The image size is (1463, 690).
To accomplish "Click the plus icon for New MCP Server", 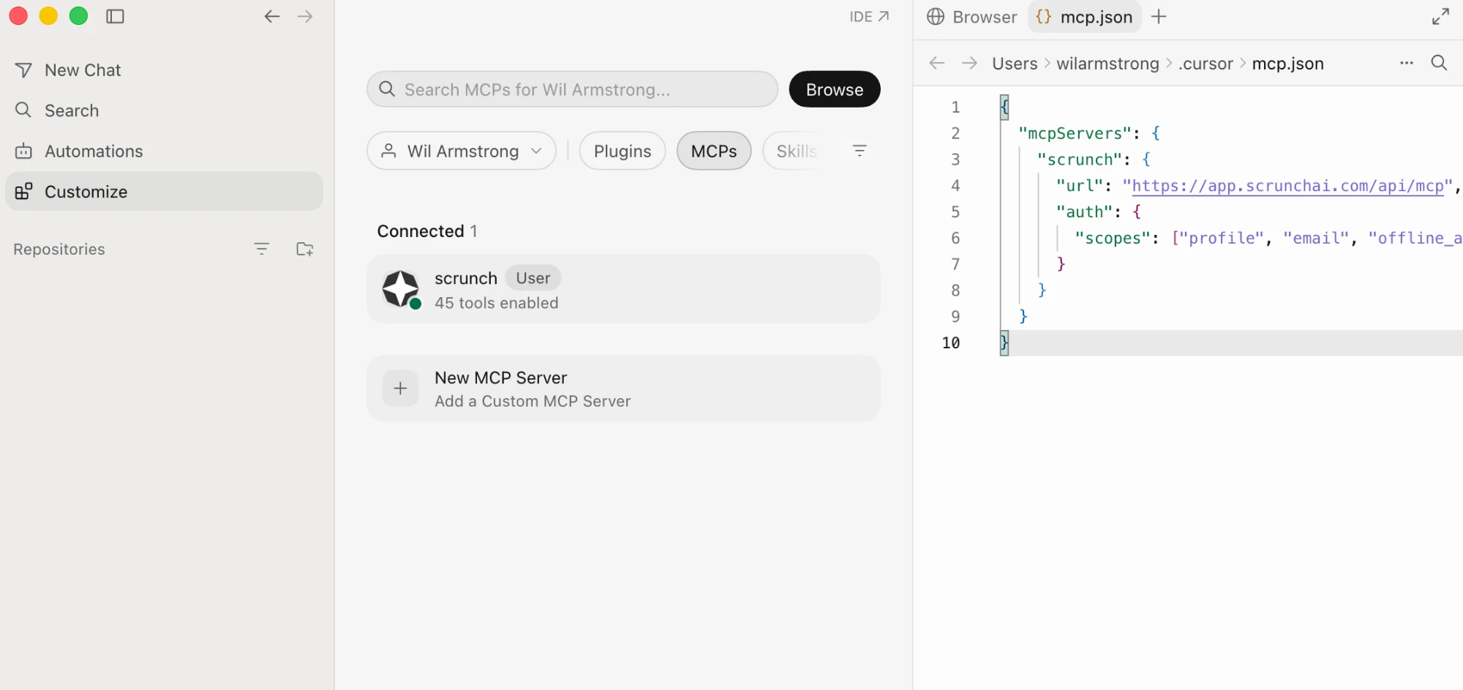I will [x=400, y=389].
